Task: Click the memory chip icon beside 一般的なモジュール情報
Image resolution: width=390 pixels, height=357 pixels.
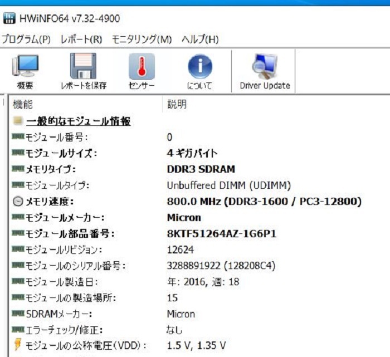Action: (18, 120)
